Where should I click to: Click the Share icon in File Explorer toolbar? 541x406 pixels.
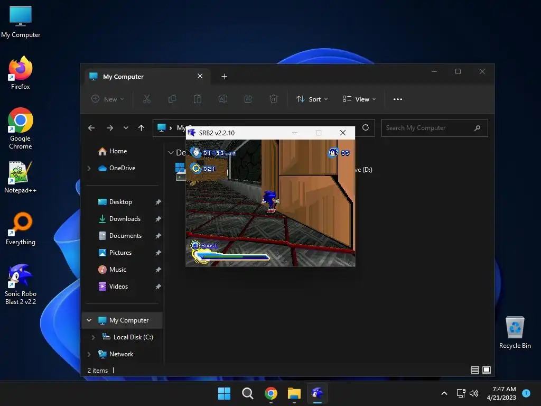(248, 99)
